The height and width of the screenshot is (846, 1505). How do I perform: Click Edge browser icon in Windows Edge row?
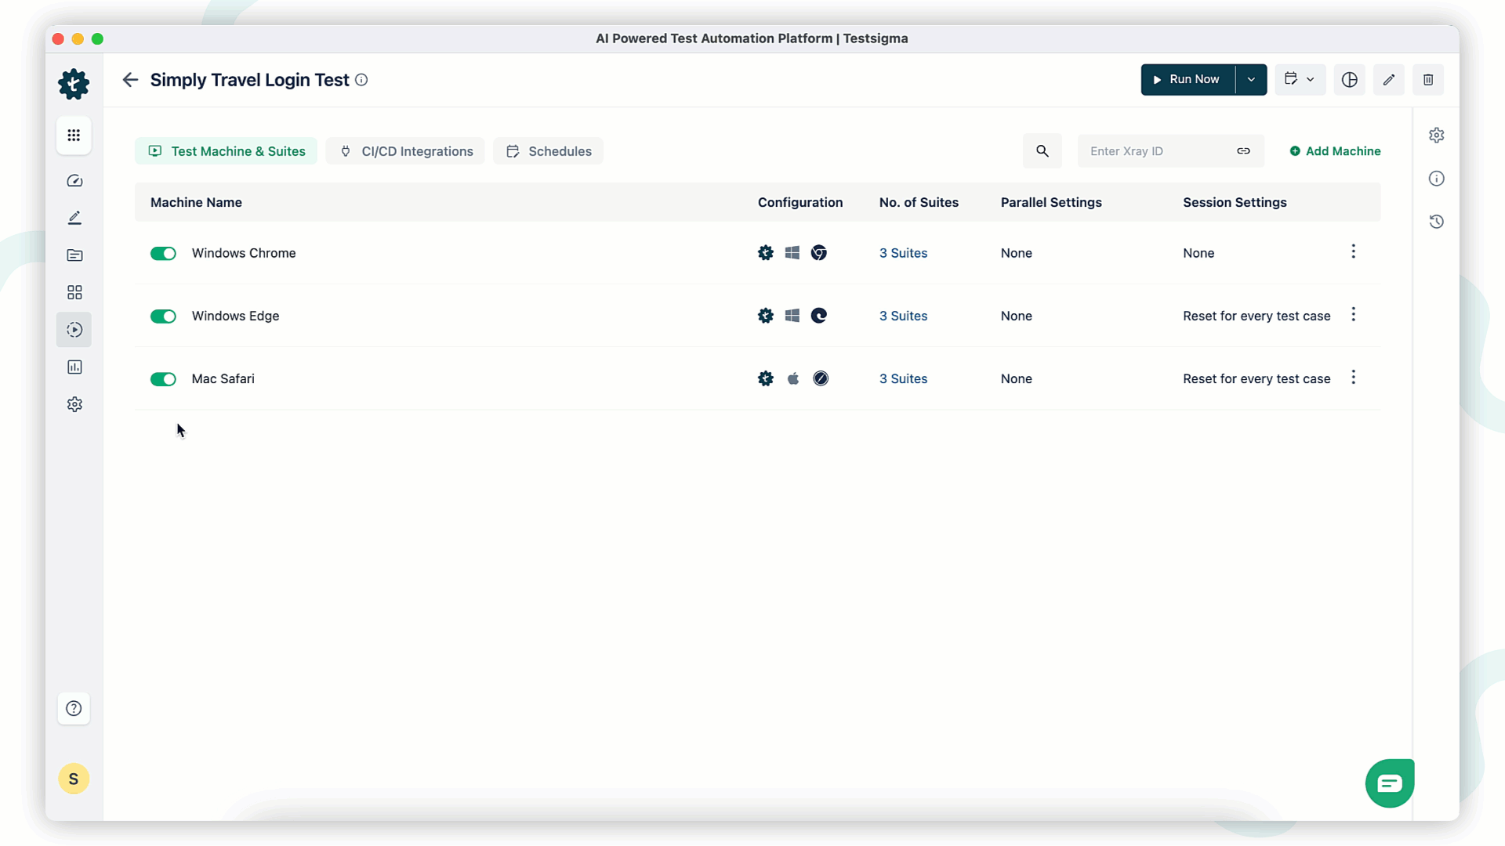tap(819, 316)
